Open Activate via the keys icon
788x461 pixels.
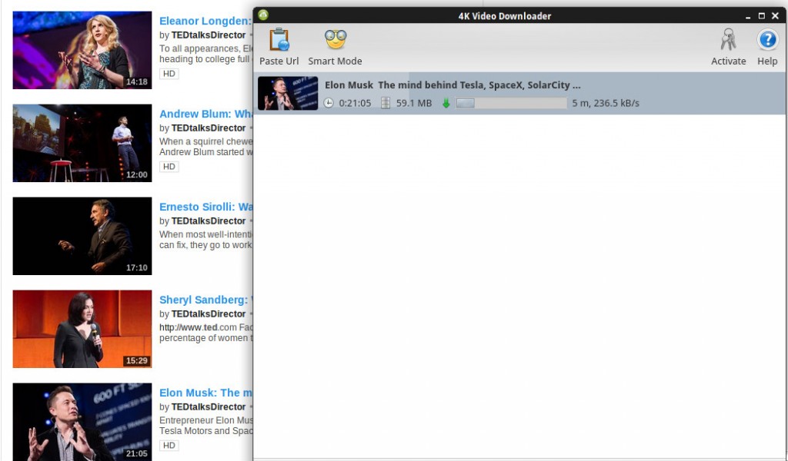coord(728,39)
